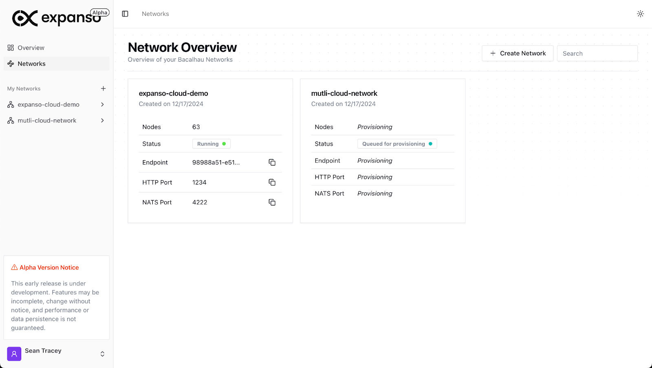Click the Create Network button
Screen dimensions: 652x368
518,53
